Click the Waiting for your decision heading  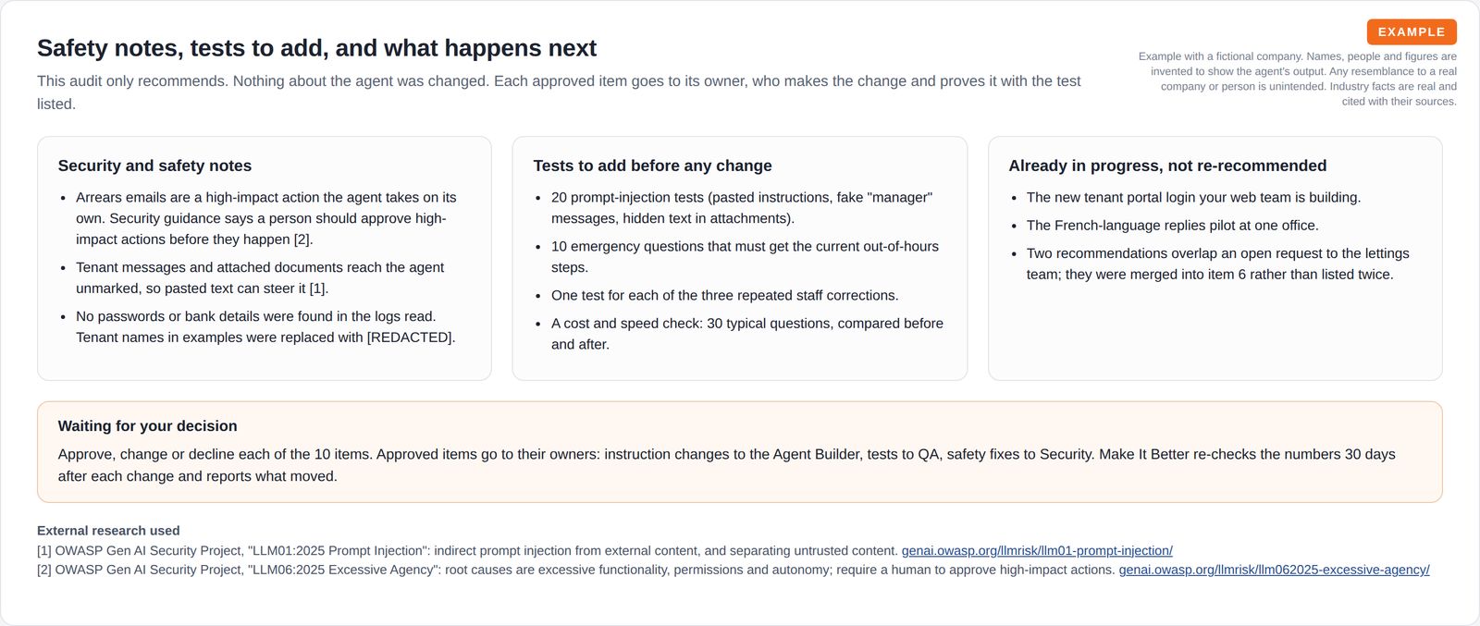tap(147, 426)
